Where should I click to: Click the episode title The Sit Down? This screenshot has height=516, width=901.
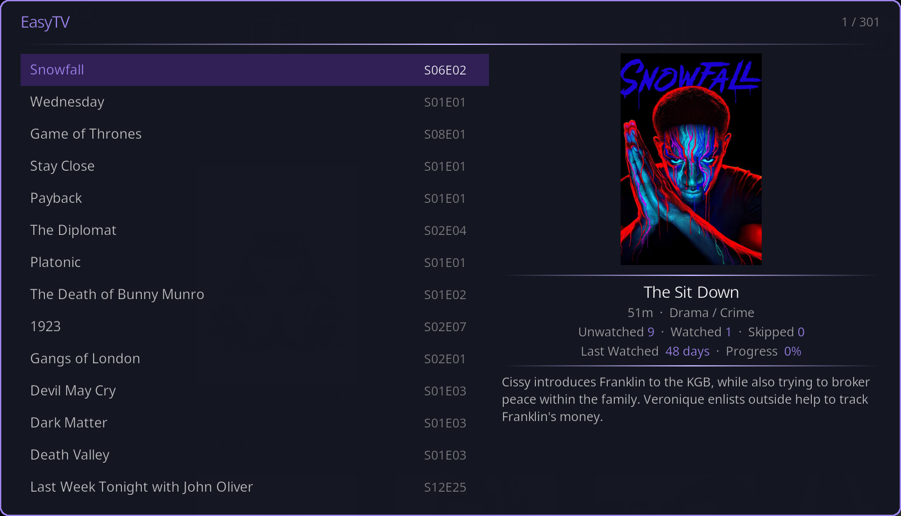tap(691, 293)
